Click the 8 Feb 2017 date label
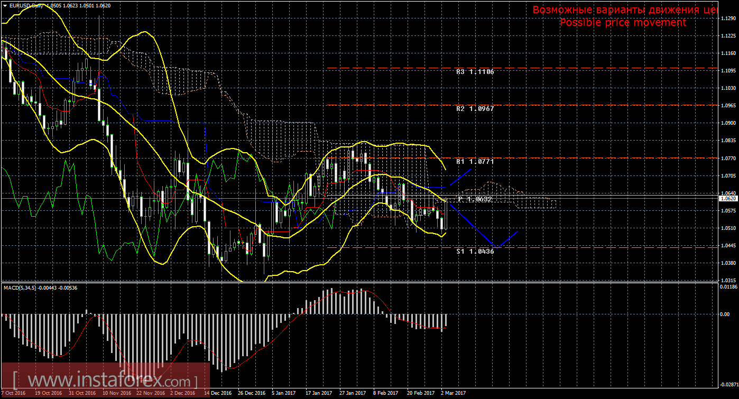This screenshot has height=399, width=739. (x=385, y=393)
